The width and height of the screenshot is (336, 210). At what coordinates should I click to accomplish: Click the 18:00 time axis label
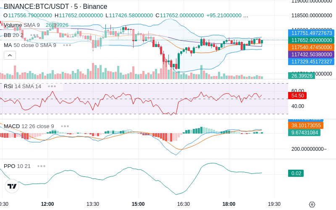click(229, 204)
